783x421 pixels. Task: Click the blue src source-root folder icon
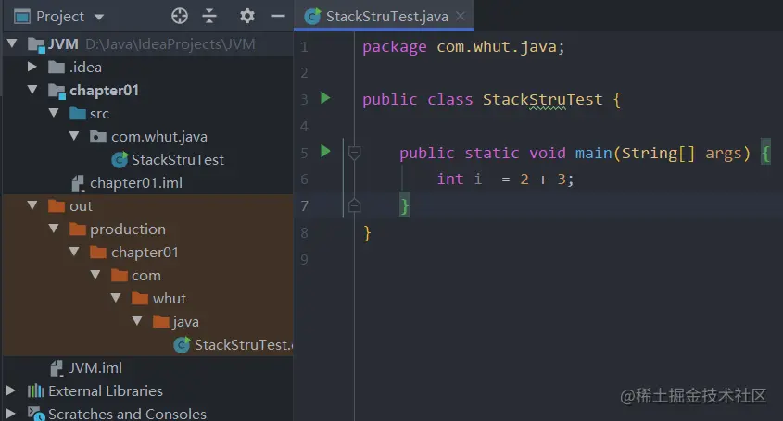78,113
